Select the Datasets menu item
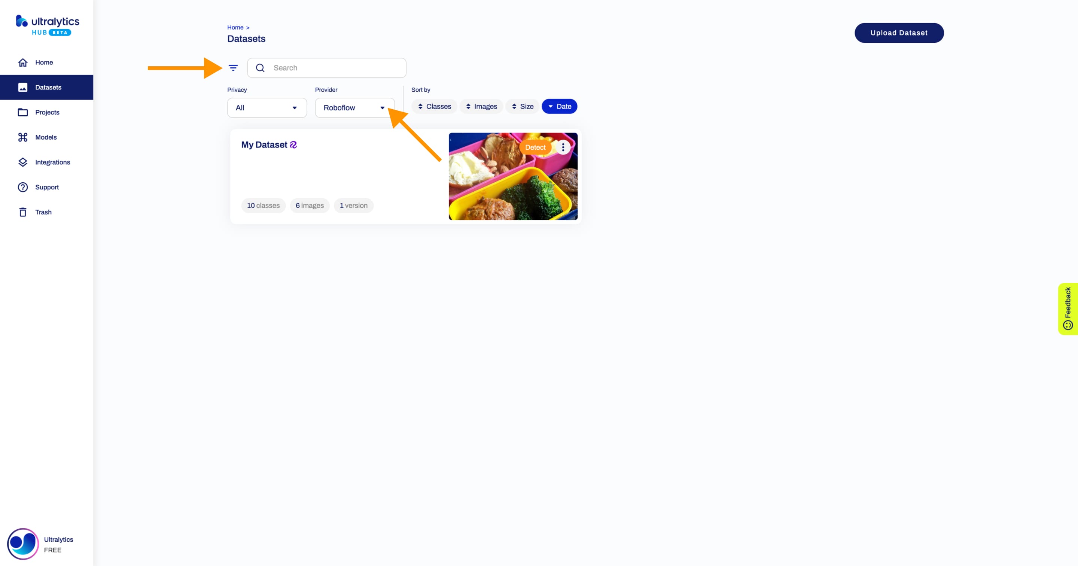 point(49,87)
